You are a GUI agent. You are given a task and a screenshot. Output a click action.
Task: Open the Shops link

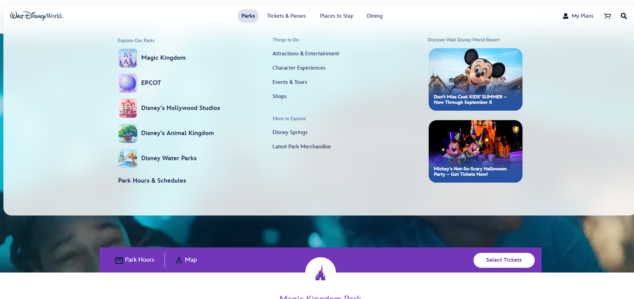pos(280,96)
